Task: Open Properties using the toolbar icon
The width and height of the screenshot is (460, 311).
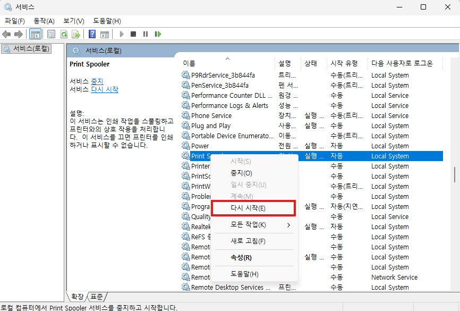Action: [x=50, y=33]
